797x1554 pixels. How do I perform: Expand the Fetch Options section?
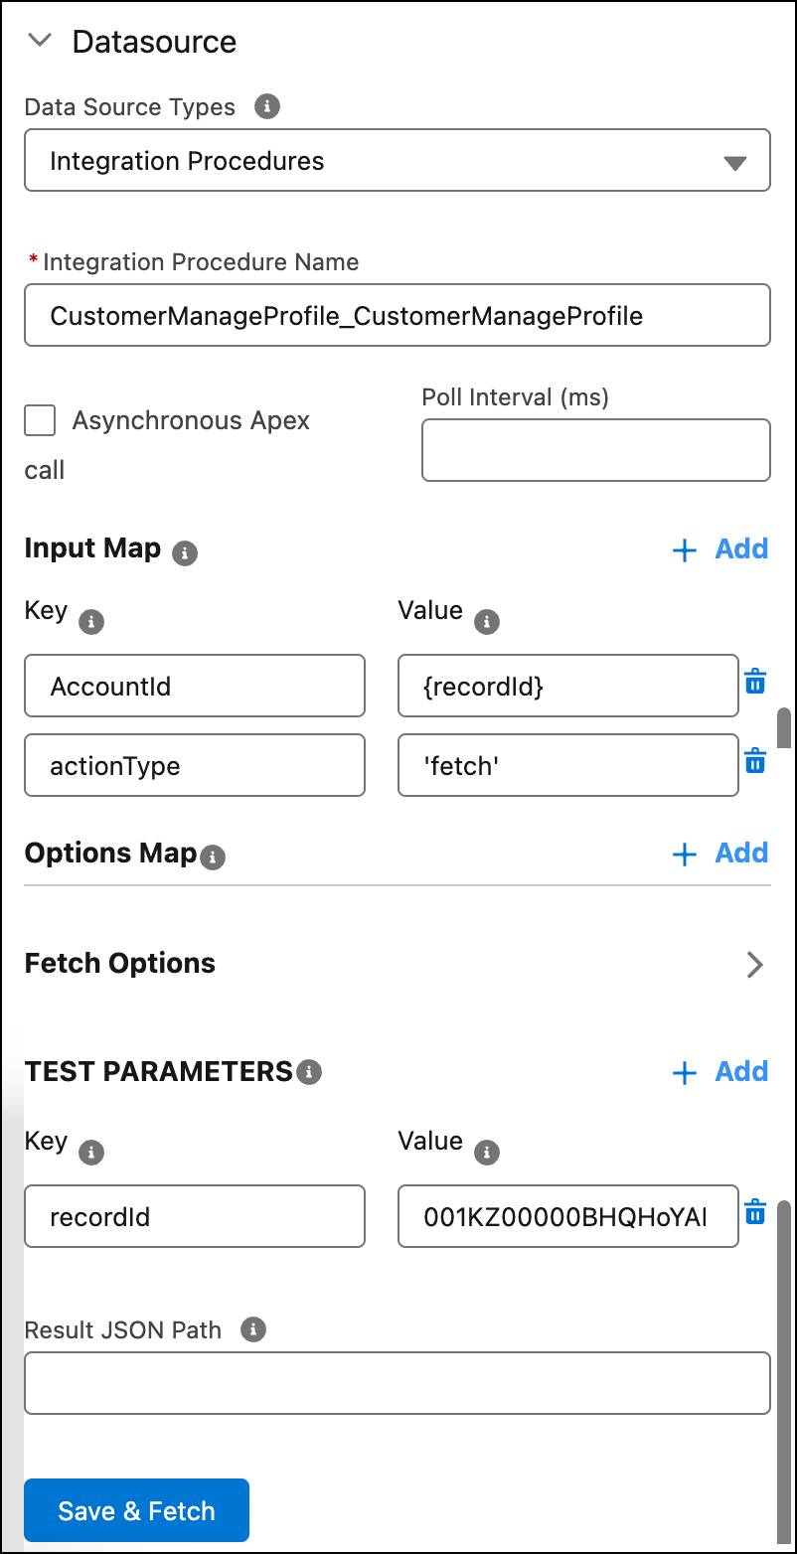(755, 964)
